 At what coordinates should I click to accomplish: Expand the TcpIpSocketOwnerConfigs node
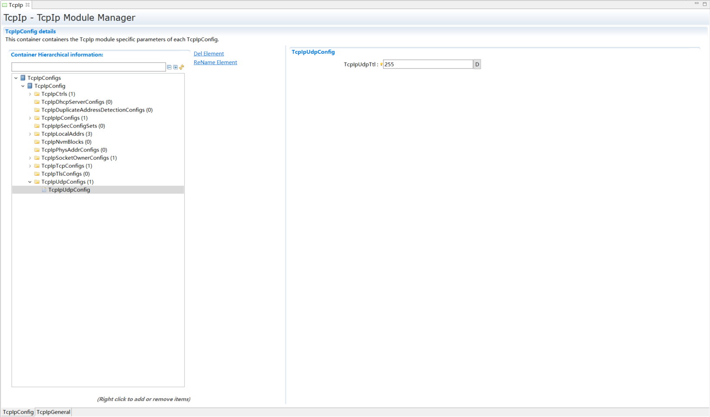click(30, 158)
